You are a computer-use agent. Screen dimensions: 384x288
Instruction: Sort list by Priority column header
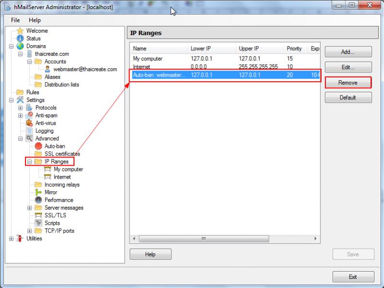click(296, 48)
